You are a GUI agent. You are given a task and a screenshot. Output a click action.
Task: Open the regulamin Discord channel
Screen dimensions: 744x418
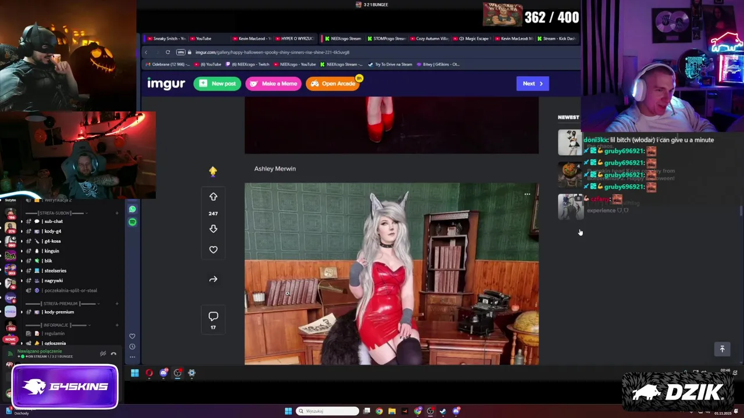(x=54, y=333)
